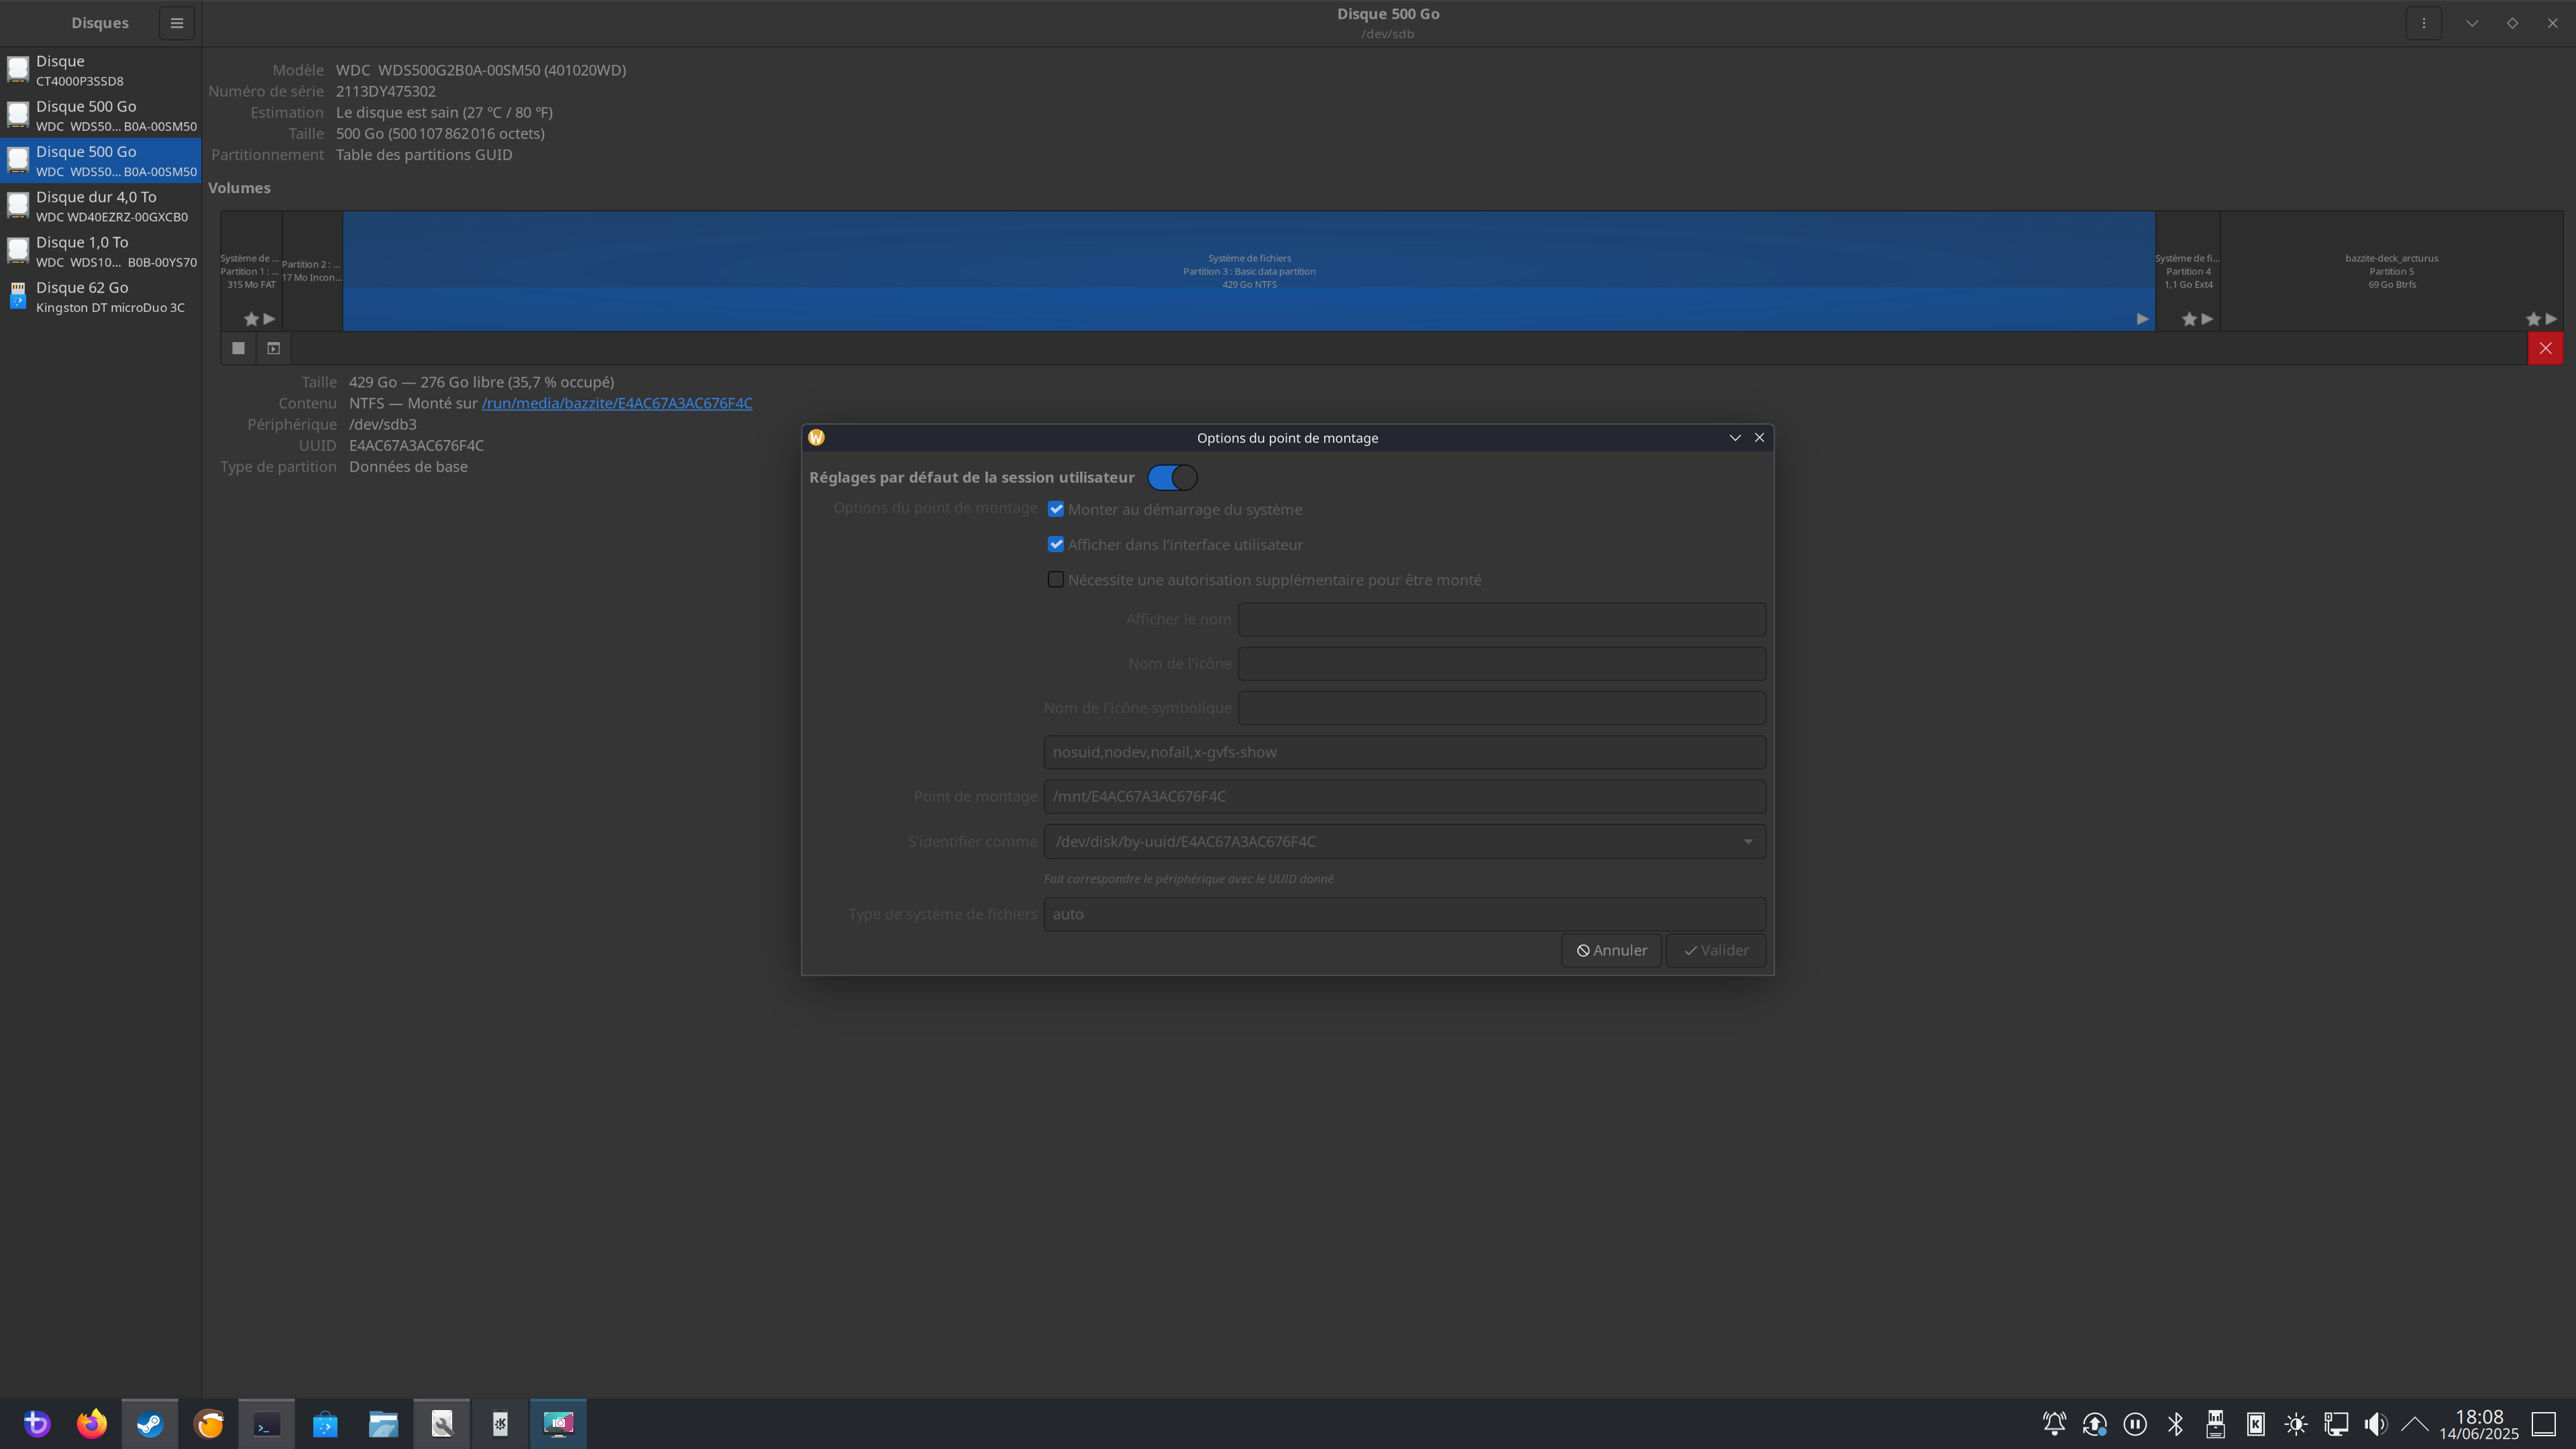
Task: Enable Nécessite une autorisation supplémentaire checkbox
Action: 1056,580
